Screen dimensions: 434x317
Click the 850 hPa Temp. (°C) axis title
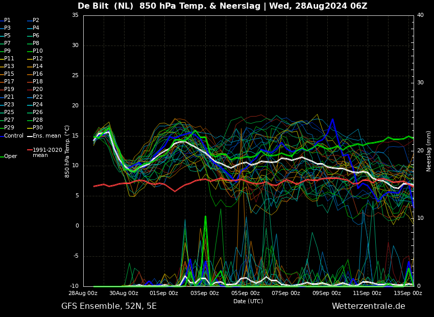tap(67, 151)
